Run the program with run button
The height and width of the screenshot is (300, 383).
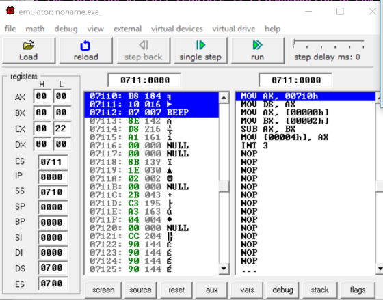(x=257, y=51)
